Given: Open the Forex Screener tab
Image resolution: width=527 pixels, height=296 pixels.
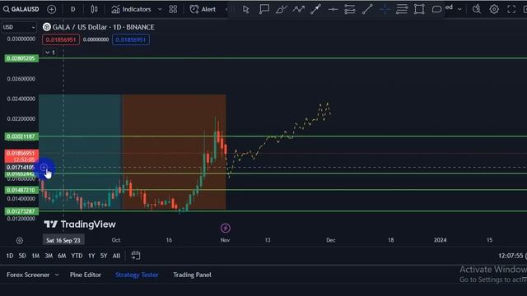Looking at the screenshot, I should [28, 275].
